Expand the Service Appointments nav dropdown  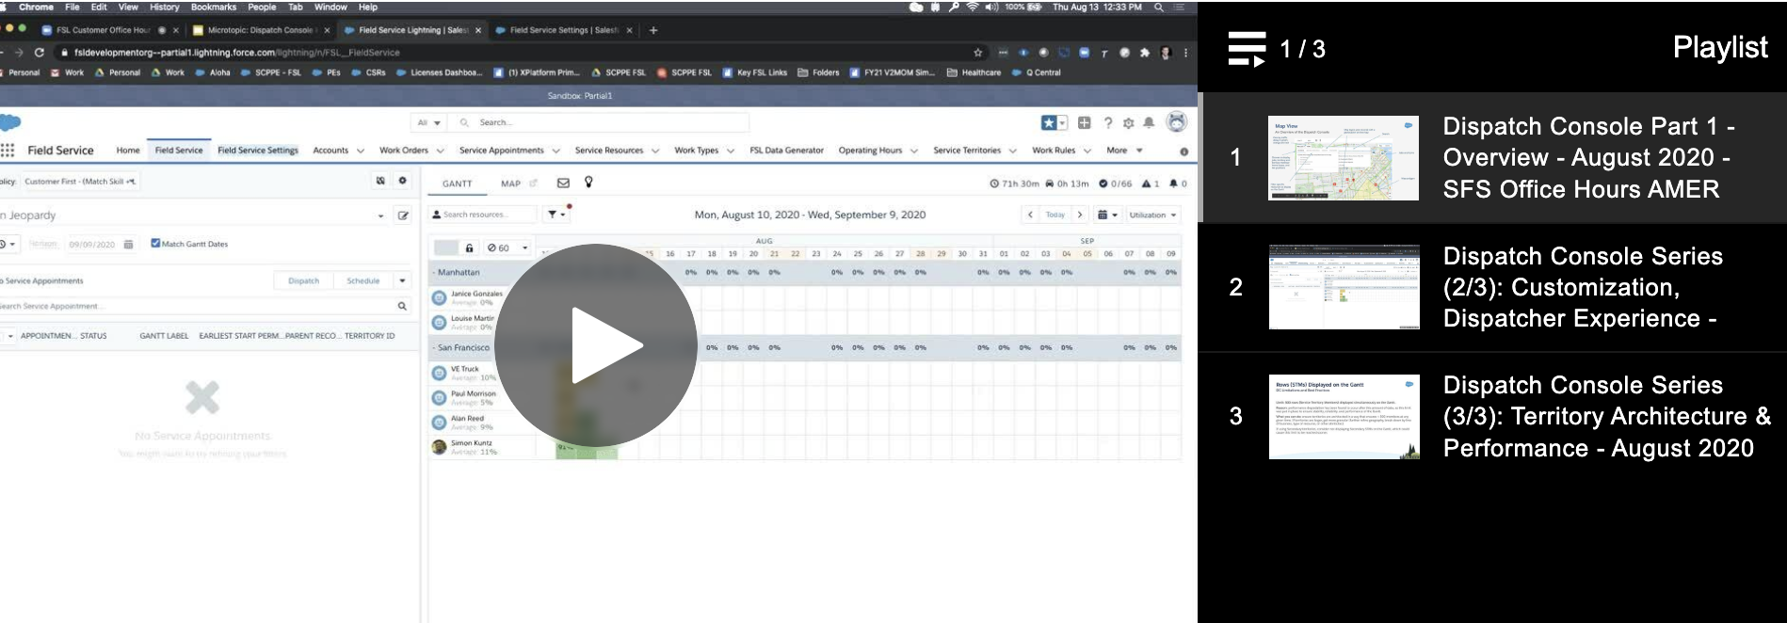[x=555, y=151]
